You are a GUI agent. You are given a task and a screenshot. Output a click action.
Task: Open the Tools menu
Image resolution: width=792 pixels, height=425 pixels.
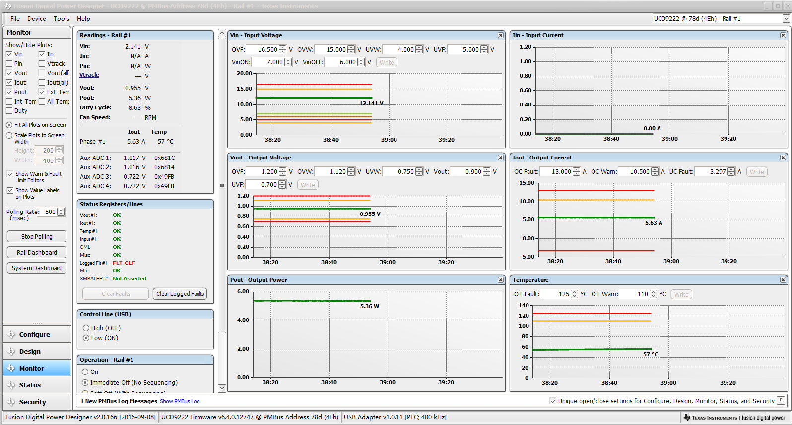tap(62, 19)
